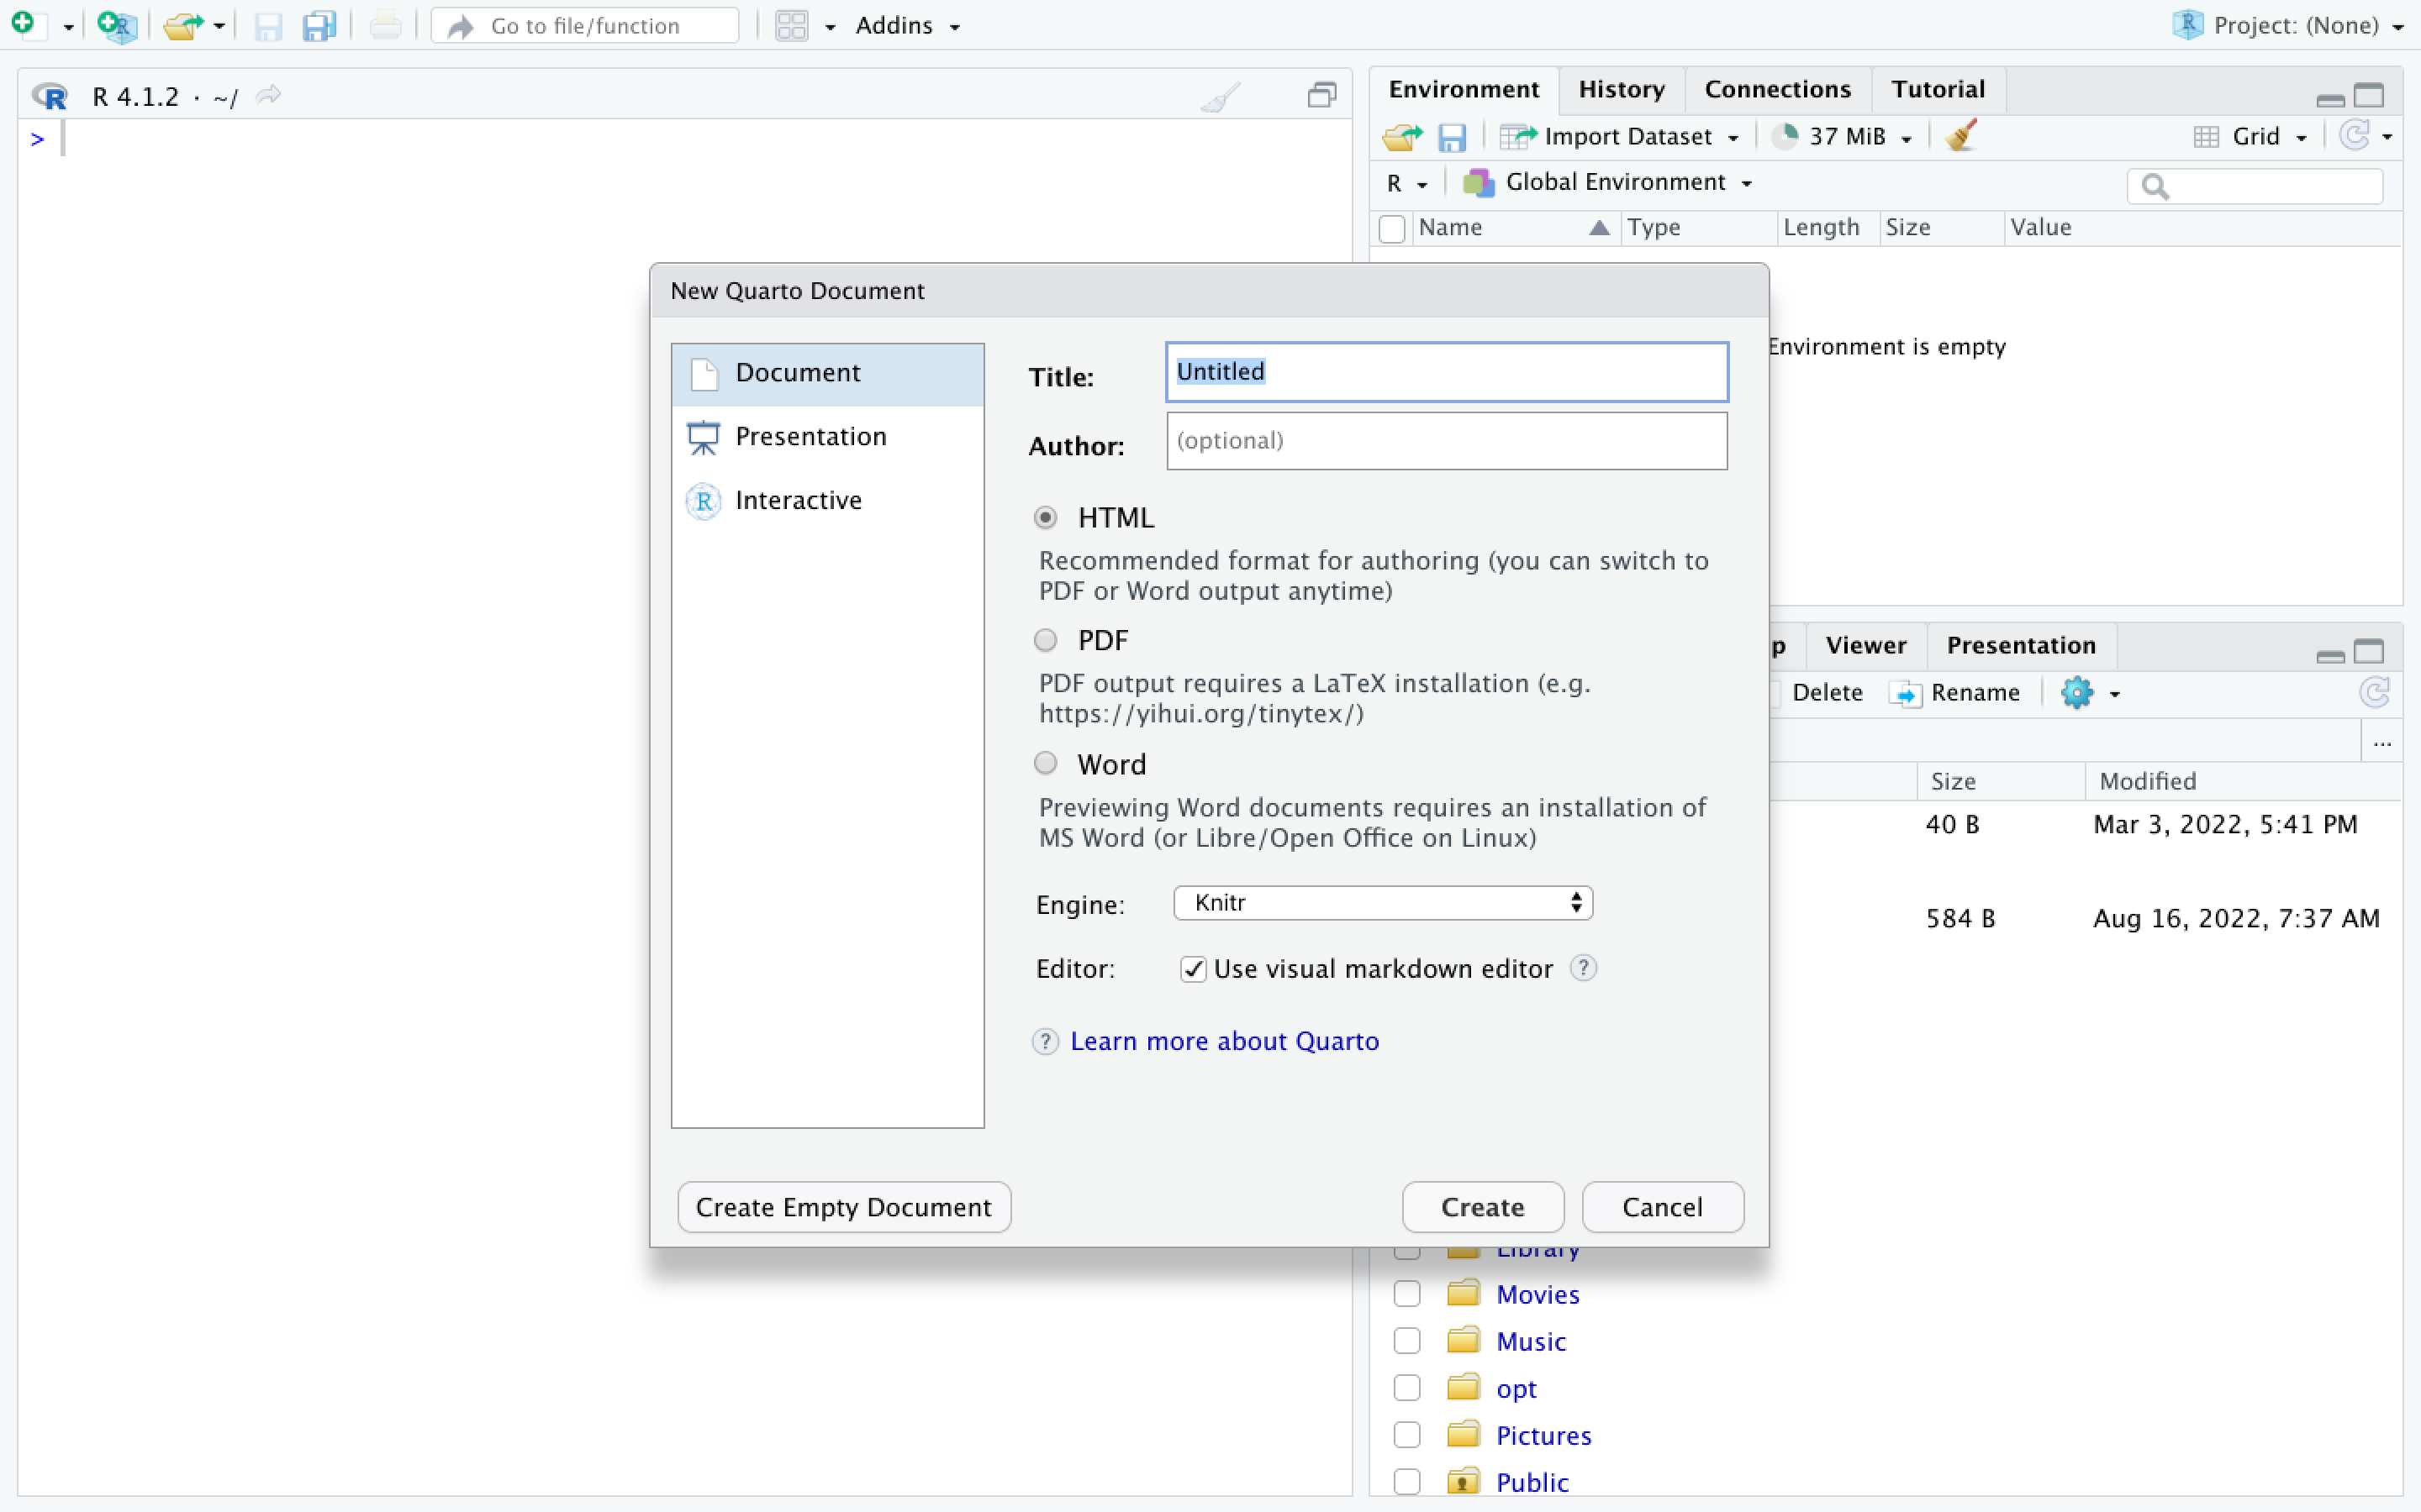This screenshot has width=2421, height=1512.
Task: Click the memory usage pie icon
Action: click(x=1785, y=135)
